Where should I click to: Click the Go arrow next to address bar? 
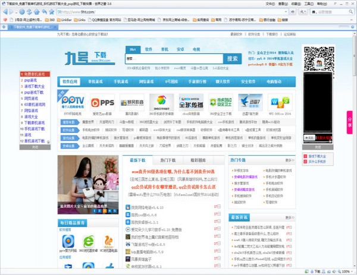tap(293, 12)
